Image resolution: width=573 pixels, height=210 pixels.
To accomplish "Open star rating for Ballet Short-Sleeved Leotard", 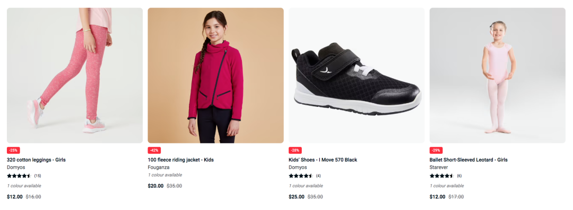I will click(442, 176).
